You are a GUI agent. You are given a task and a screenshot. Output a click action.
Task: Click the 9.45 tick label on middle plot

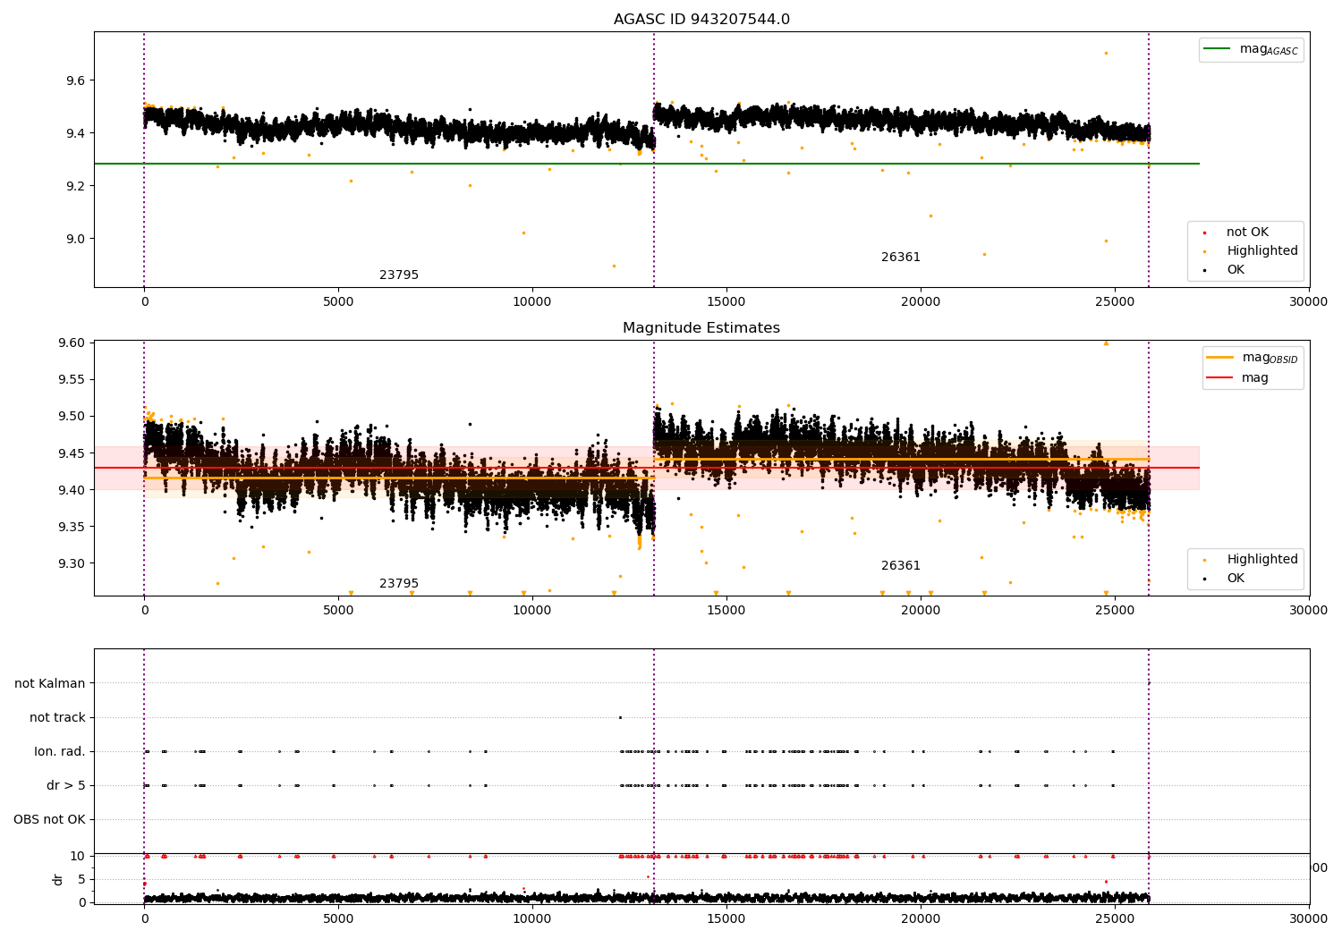pos(72,453)
